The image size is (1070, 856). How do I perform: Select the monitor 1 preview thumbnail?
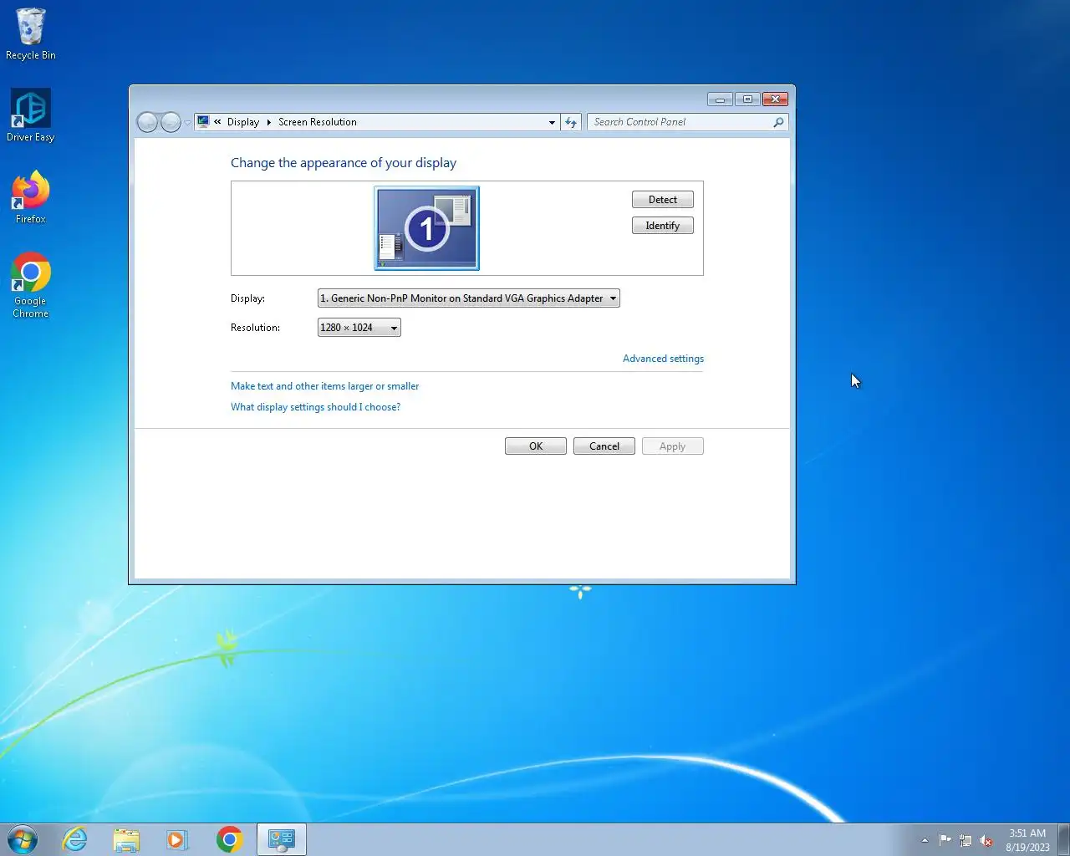click(426, 228)
